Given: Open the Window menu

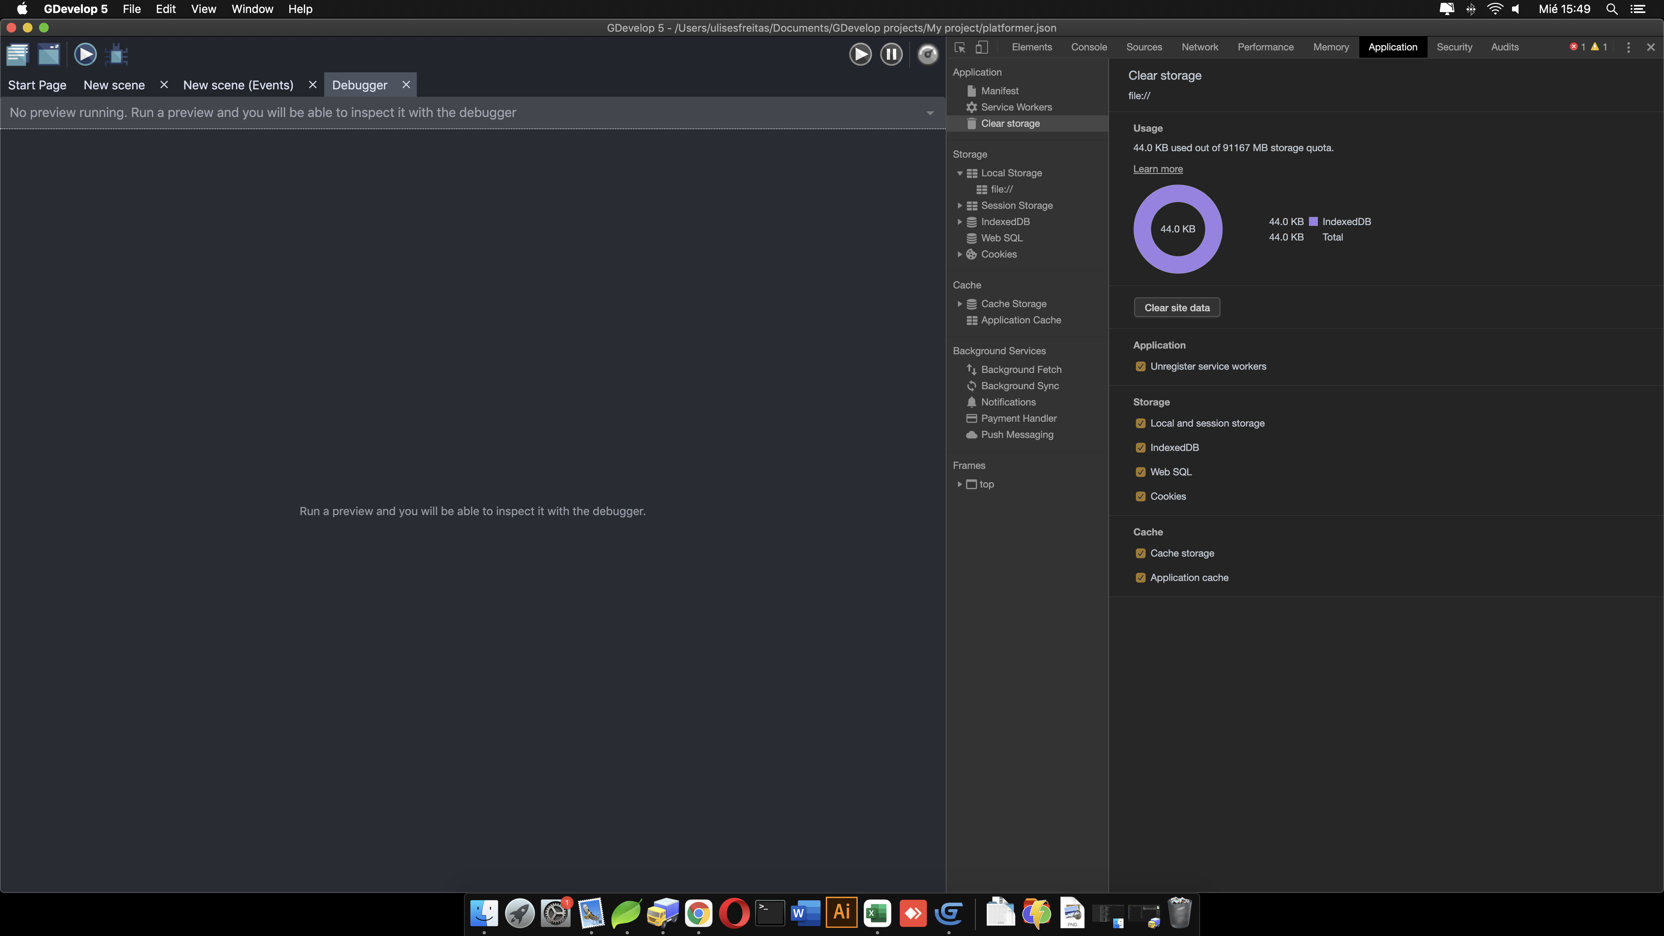Looking at the screenshot, I should pyautogui.click(x=252, y=9).
